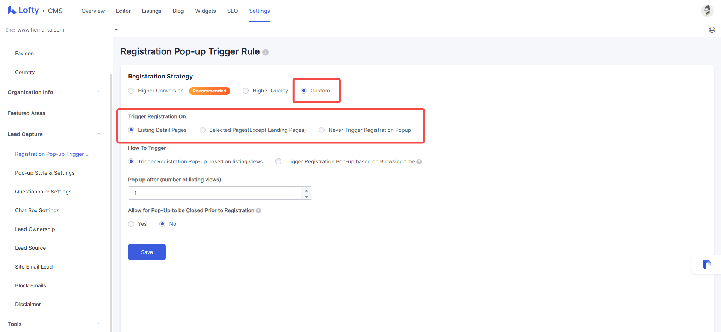Expand Organization Info section
Screen dimensions: 721x332
(99, 92)
